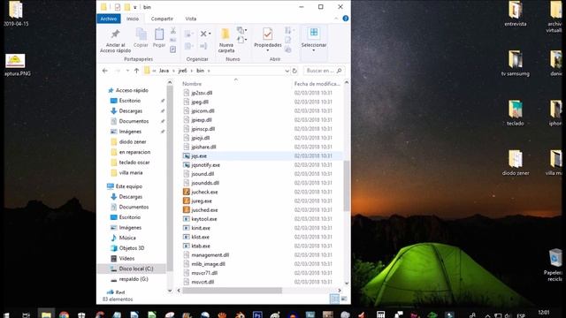Open the Propiedades ribbon icon
Image resolution: width=566 pixels, height=318 pixels.
tap(267, 34)
